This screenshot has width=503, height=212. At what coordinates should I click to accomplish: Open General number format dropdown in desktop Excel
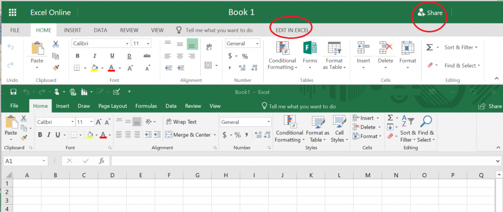click(x=269, y=122)
